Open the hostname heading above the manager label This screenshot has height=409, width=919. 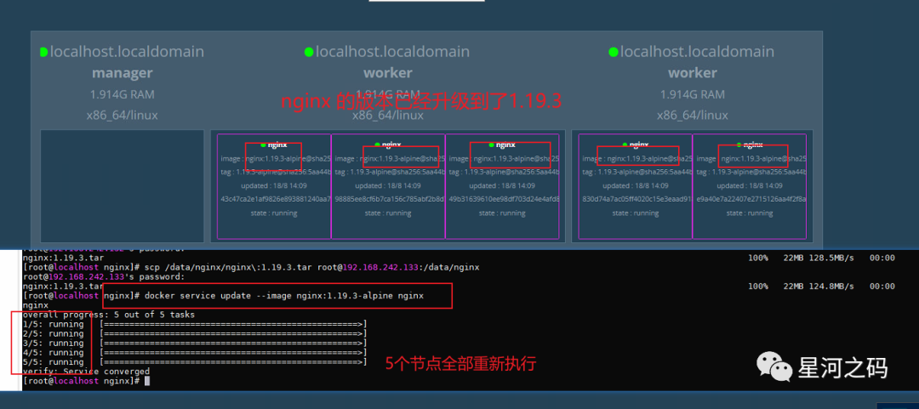[127, 52]
